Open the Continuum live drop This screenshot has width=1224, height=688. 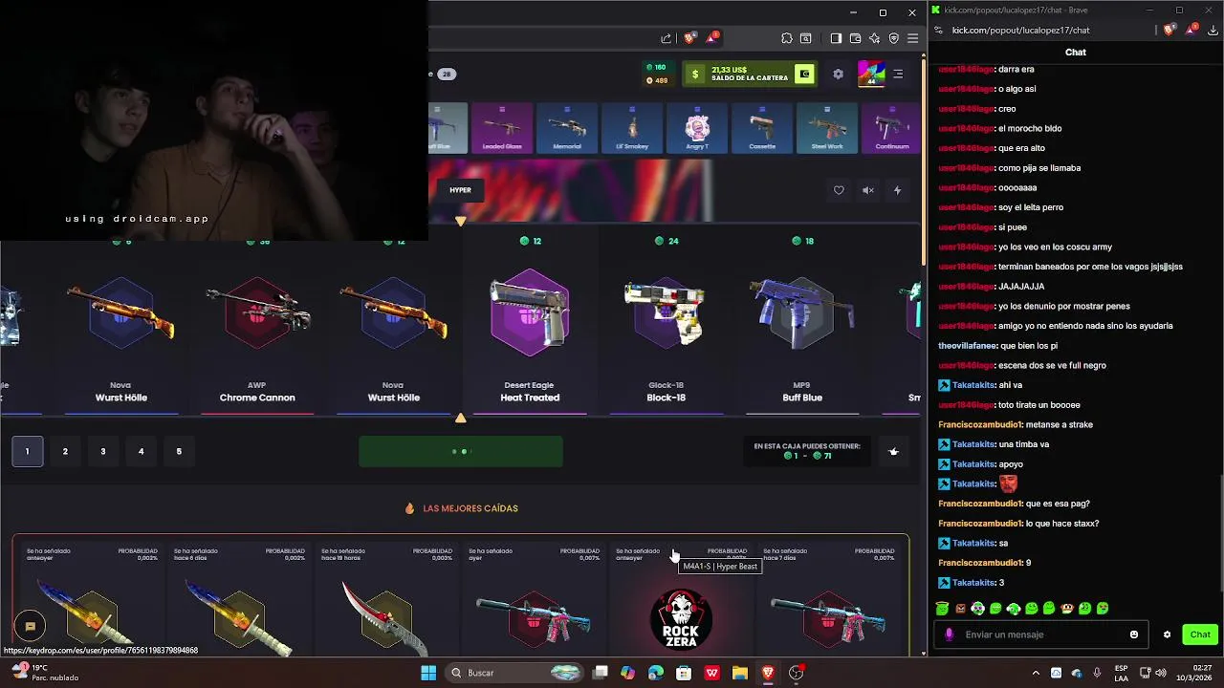(891, 128)
